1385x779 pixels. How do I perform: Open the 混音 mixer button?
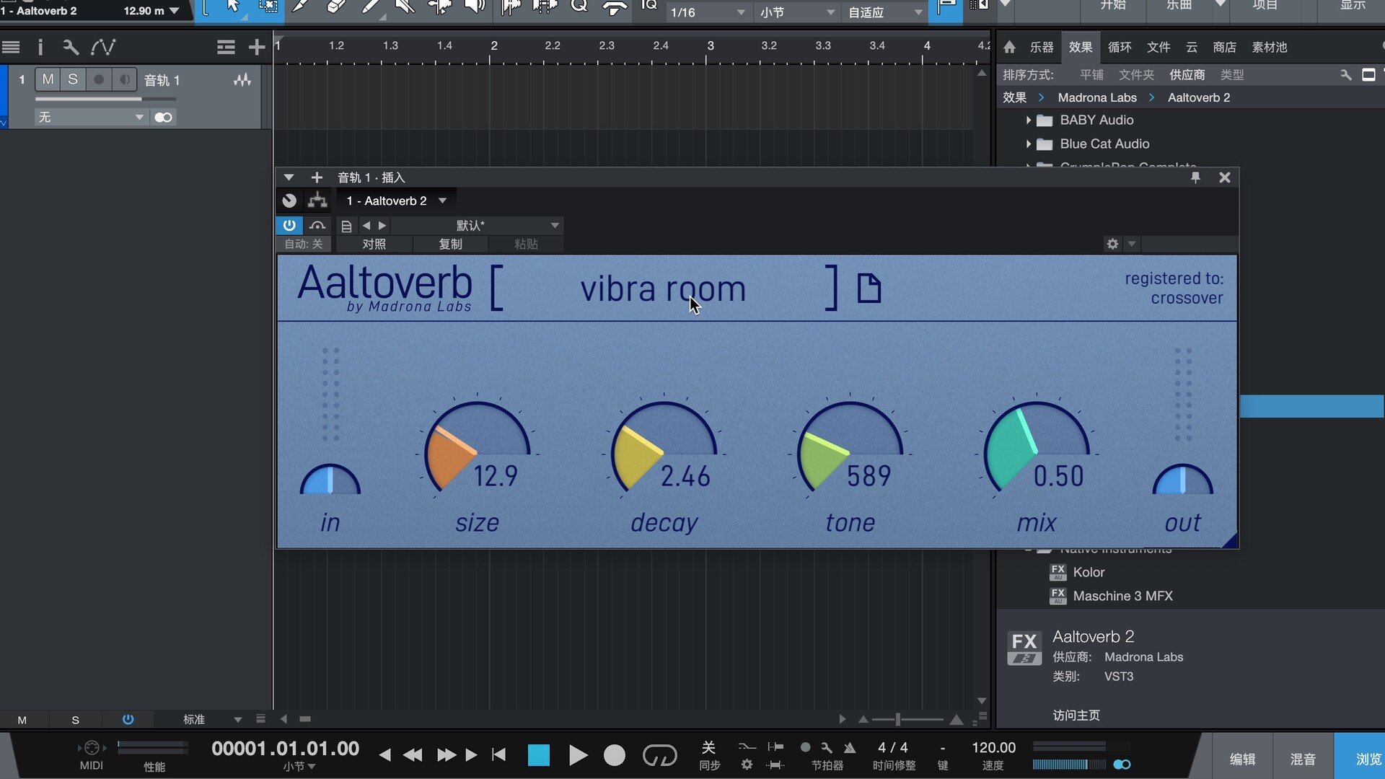(x=1303, y=759)
